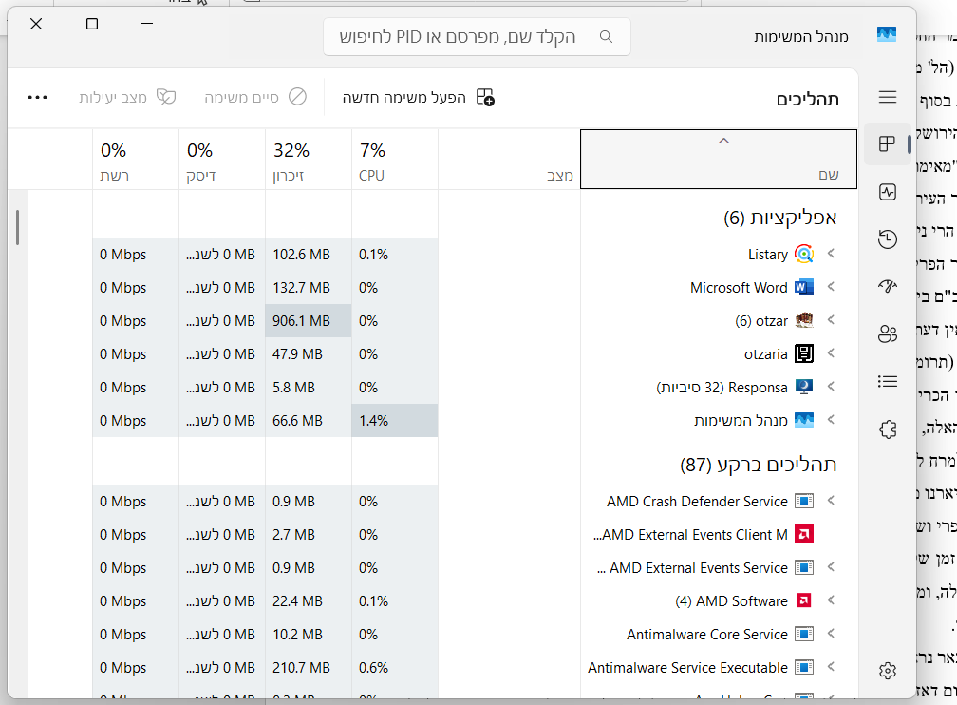Sort by the Disk 0% column header
Viewport: 957px width, 705px height.
tap(221, 159)
